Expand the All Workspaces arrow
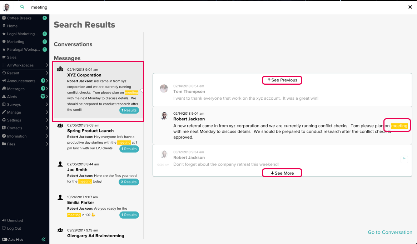This screenshot has height=244, width=417. point(47,65)
